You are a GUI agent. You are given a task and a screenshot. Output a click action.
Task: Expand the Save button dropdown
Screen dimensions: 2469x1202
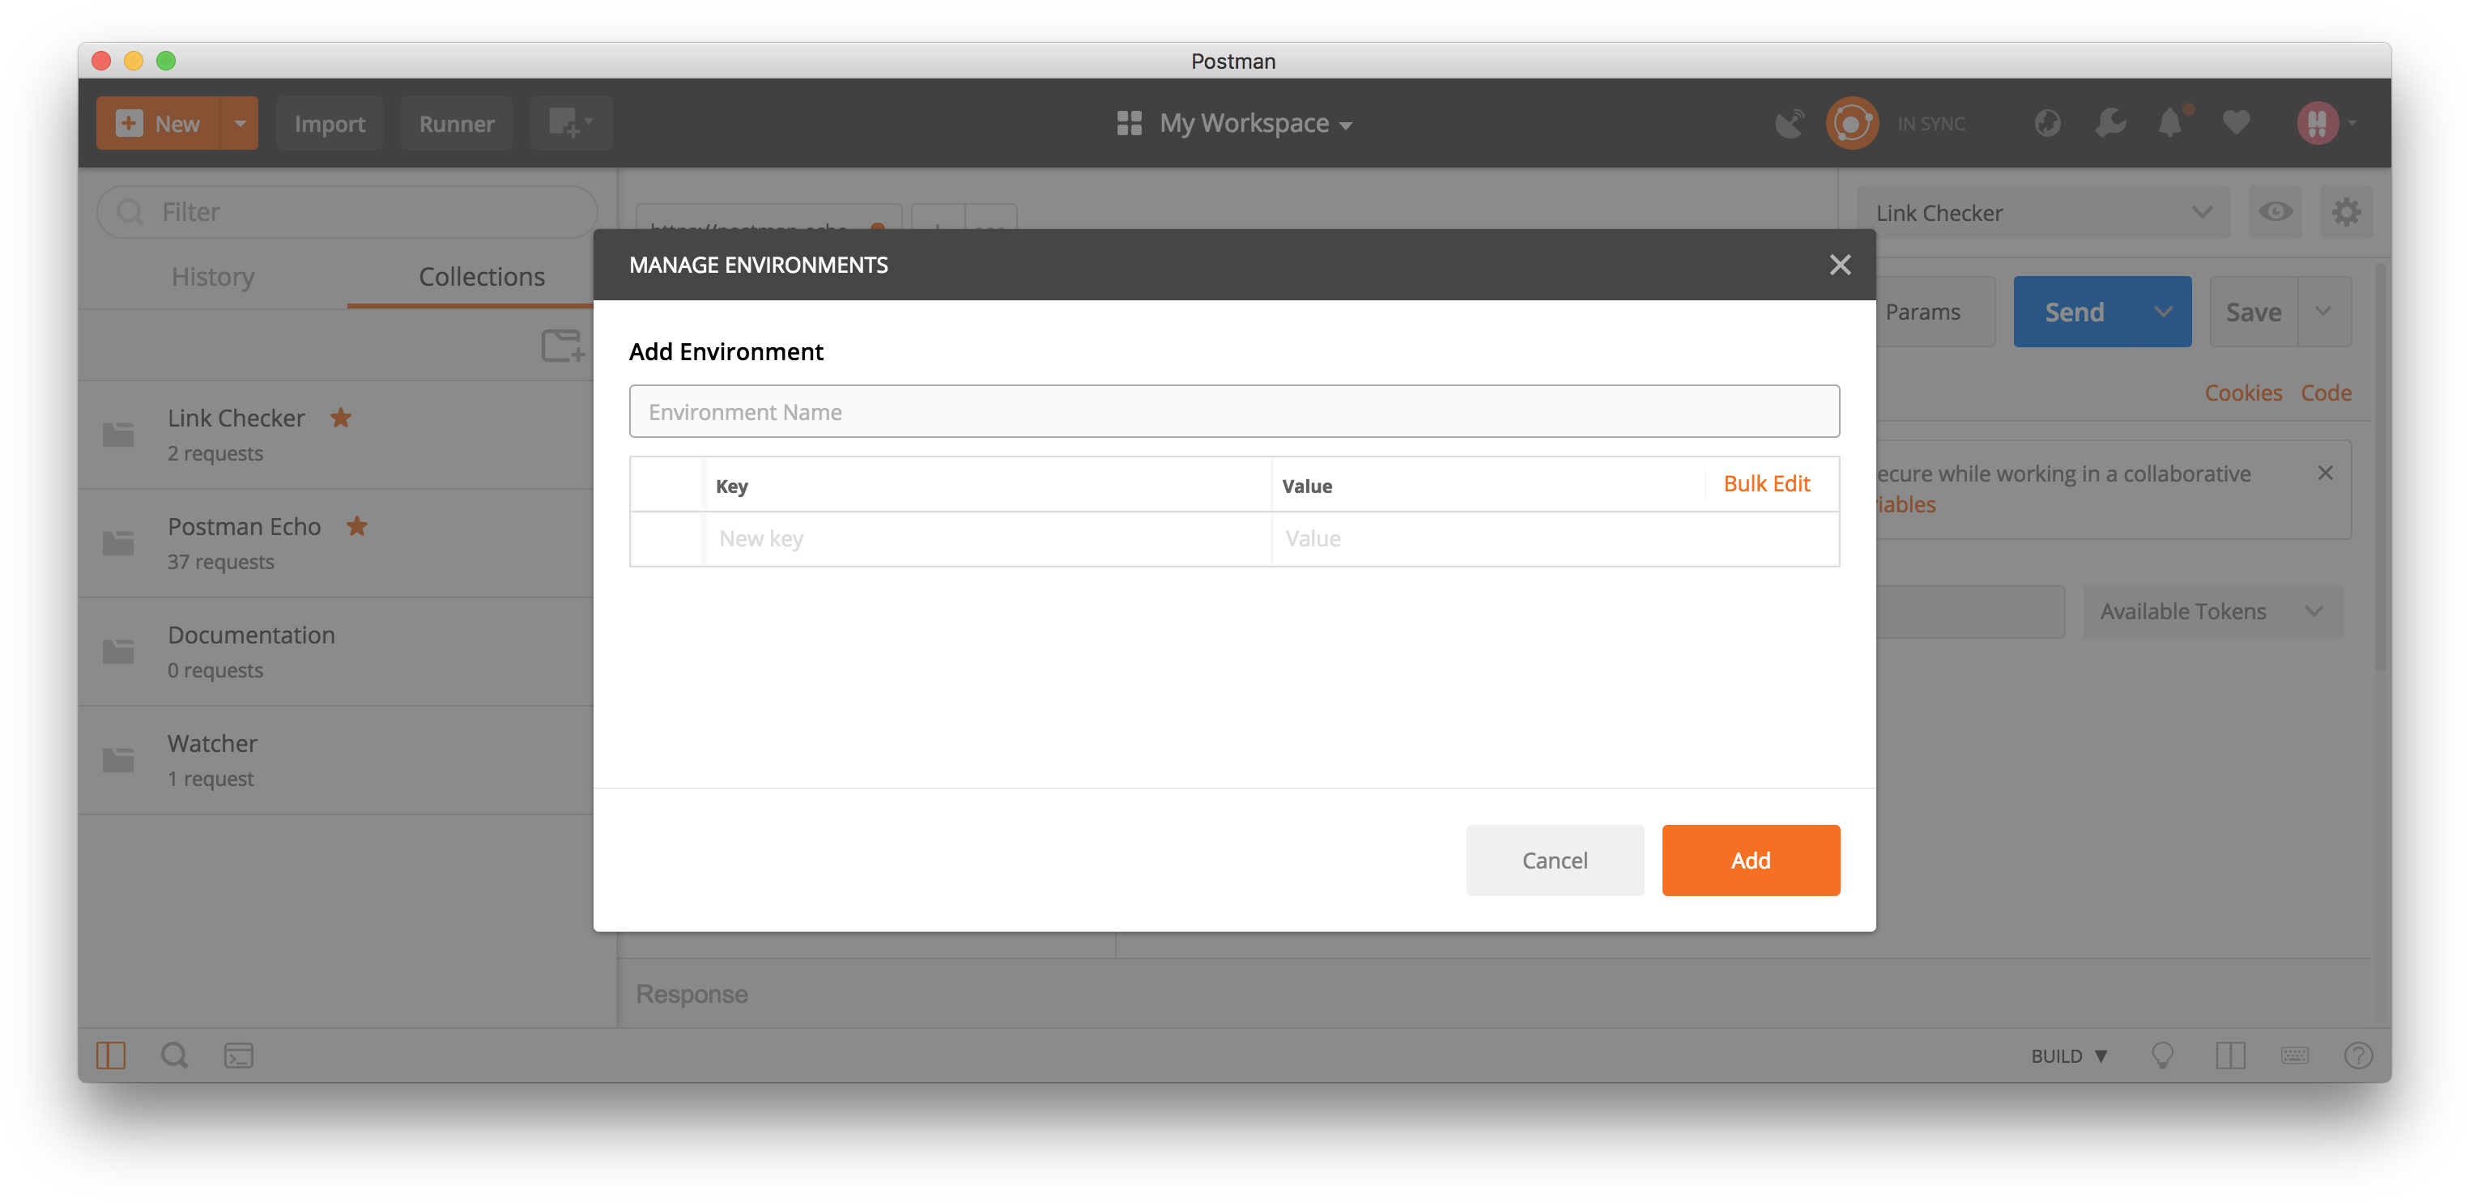tap(2323, 312)
